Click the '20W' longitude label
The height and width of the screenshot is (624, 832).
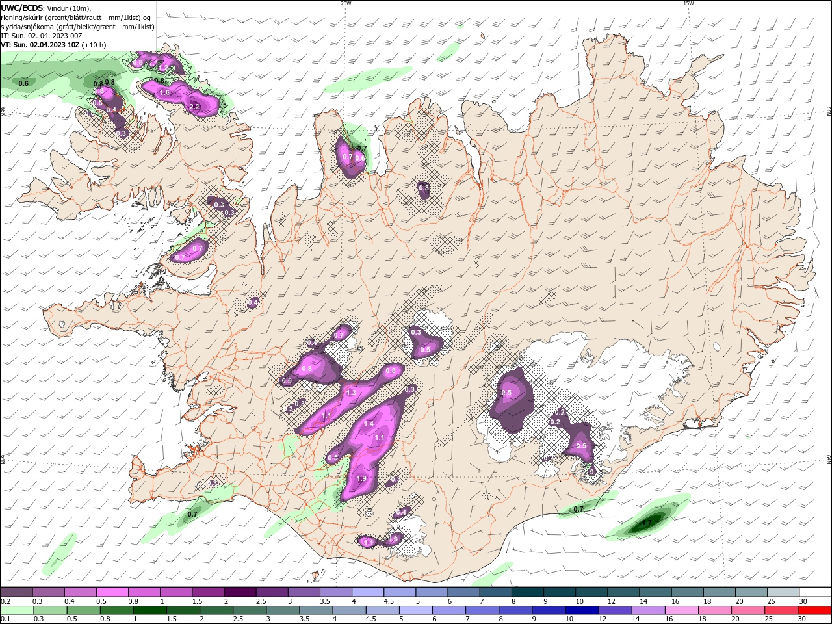pos(346,3)
